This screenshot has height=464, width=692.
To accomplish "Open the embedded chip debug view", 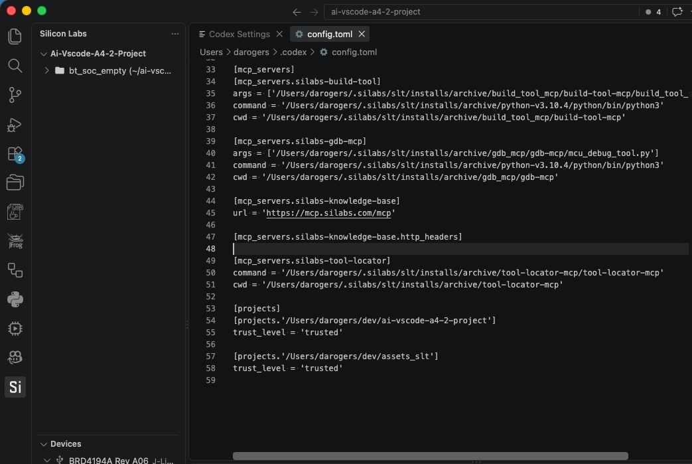I will coord(15,329).
